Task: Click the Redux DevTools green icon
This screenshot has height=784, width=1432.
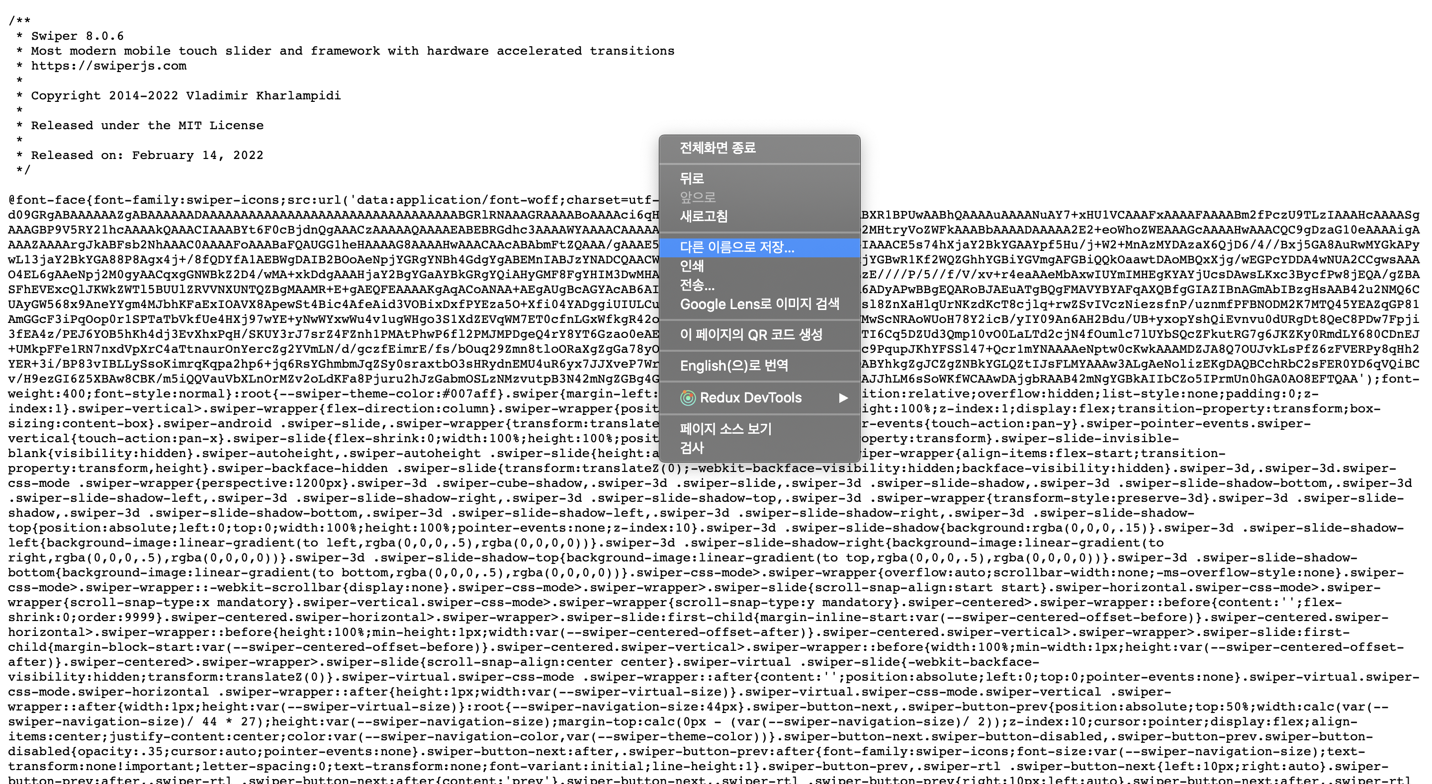Action: tap(688, 398)
